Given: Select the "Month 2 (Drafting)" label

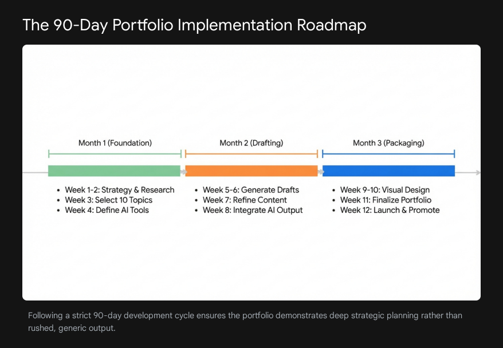Looking at the screenshot, I should tap(252, 143).
